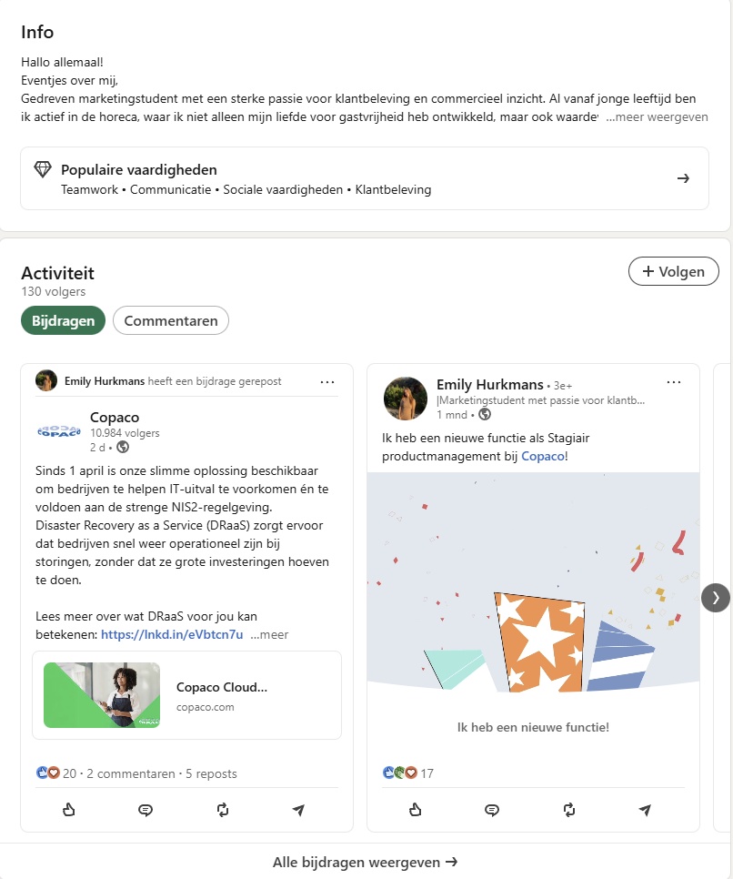Send the new function post
Viewport: 733px width, 879px height.
coord(645,810)
